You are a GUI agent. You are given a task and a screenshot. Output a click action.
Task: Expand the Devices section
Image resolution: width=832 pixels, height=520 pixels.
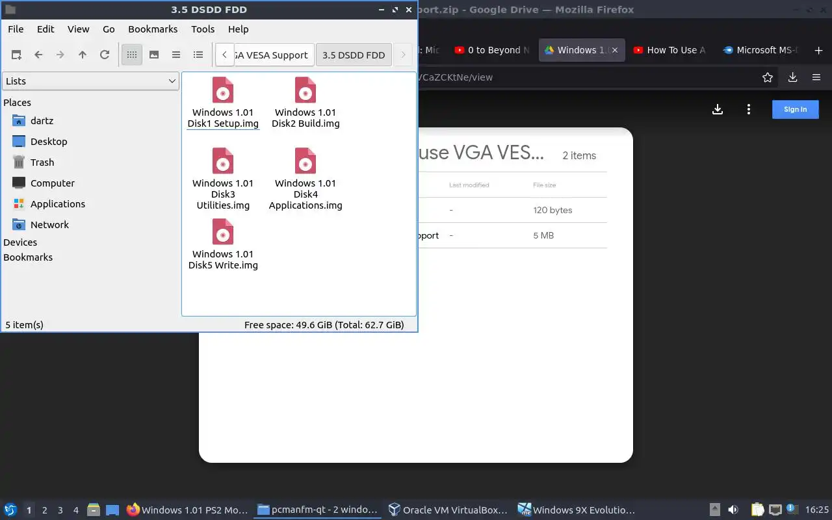(20, 242)
